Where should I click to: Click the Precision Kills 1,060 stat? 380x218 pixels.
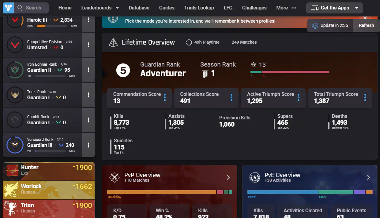click(235, 121)
